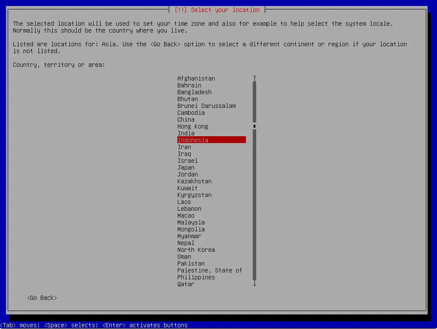The width and height of the screenshot is (437, 329).
Task: Pick China from the country list
Action: click(x=186, y=120)
